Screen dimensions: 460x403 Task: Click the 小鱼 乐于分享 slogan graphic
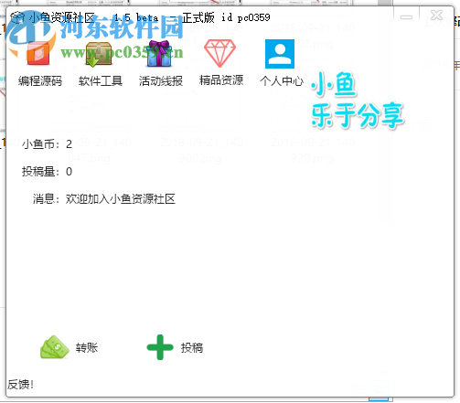[x=358, y=101]
